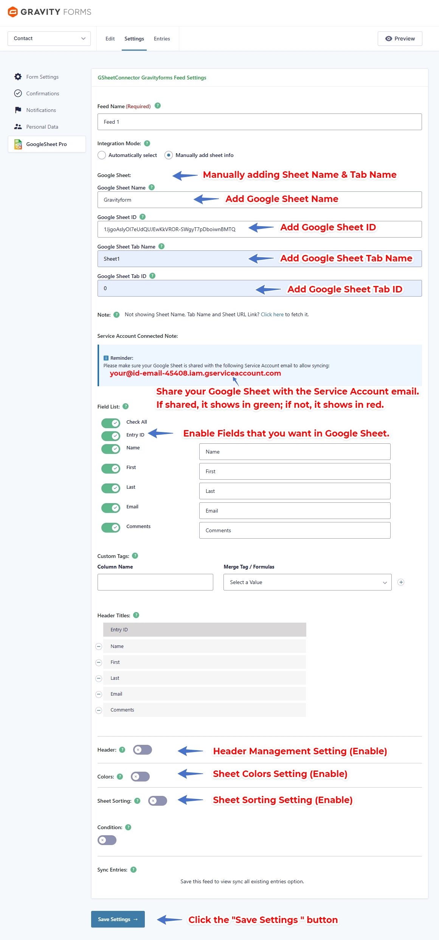
Task: Enable the Header management toggle
Action: (x=143, y=750)
